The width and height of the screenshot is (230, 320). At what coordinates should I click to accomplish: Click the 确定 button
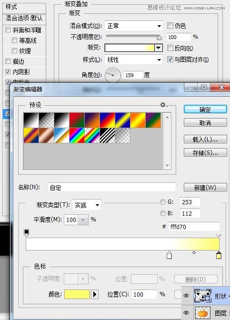pyautogui.click(x=205, y=110)
